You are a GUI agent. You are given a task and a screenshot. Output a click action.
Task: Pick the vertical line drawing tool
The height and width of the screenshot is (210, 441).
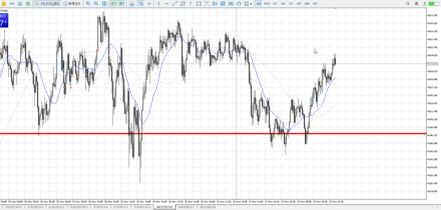(159, 3)
